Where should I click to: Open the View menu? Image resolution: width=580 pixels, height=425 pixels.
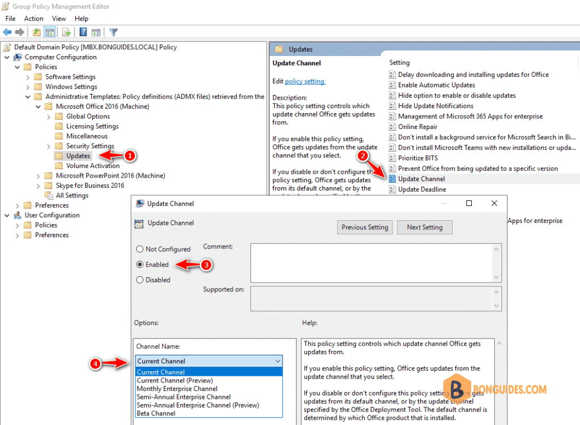click(59, 19)
